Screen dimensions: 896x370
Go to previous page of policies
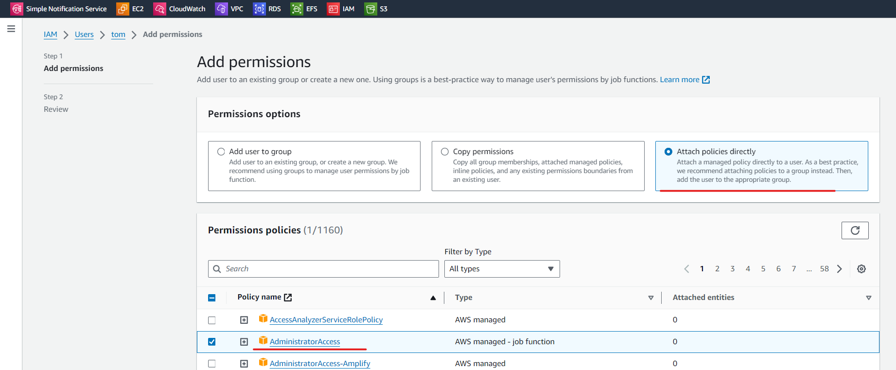coord(686,269)
